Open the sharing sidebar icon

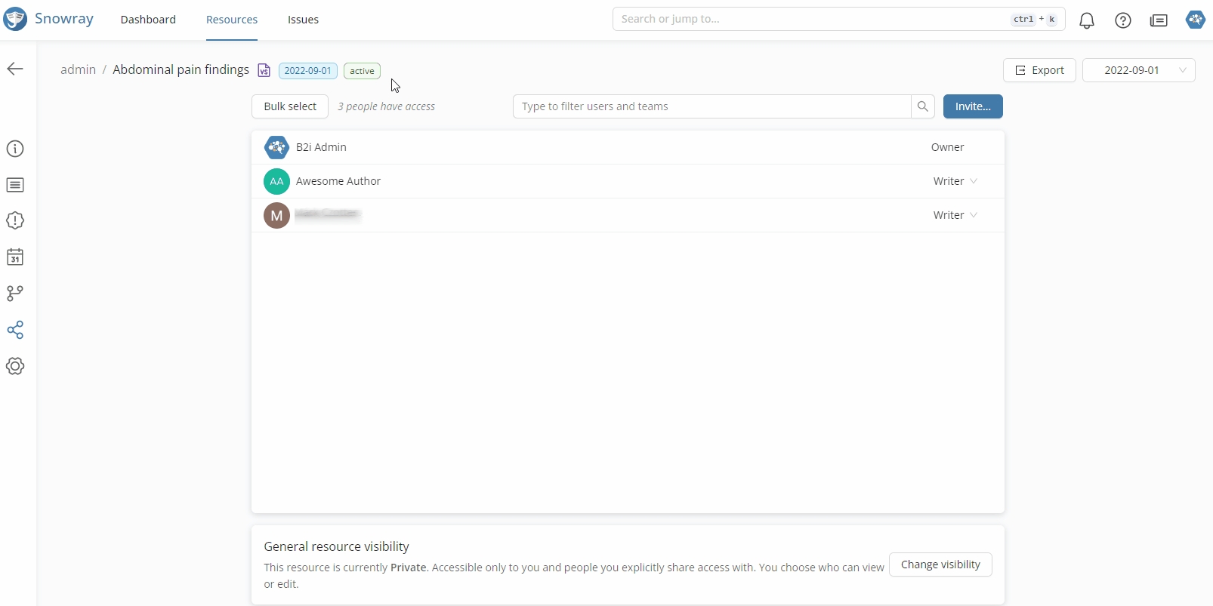[x=15, y=330]
